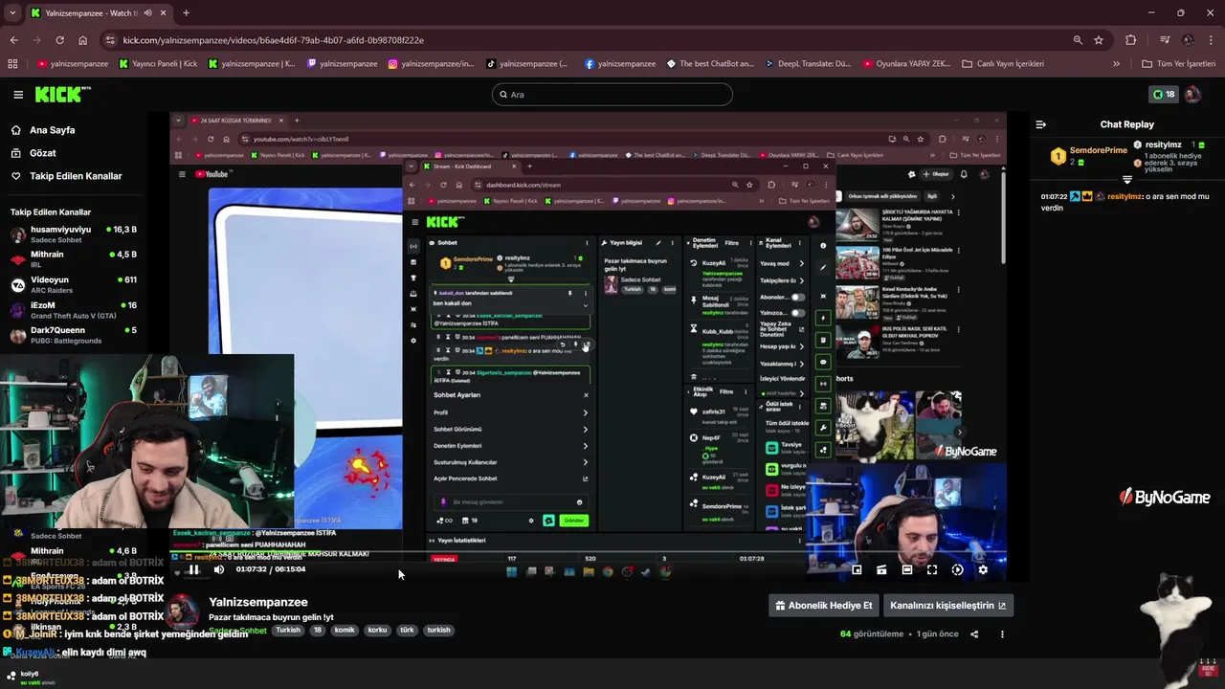Image resolution: width=1225 pixels, height=689 pixels.
Task: Open the Chrome extensions menu
Action: click(x=1131, y=40)
